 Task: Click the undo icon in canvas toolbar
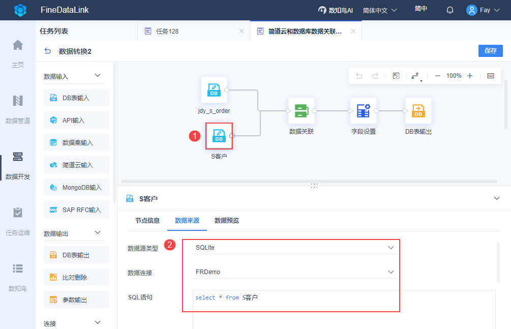click(359, 76)
